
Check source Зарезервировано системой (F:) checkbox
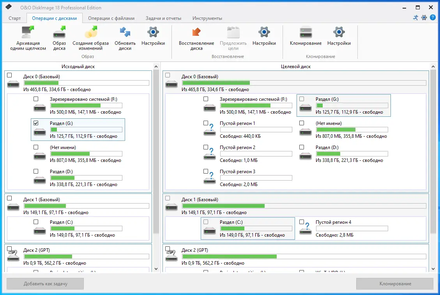[36, 99]
